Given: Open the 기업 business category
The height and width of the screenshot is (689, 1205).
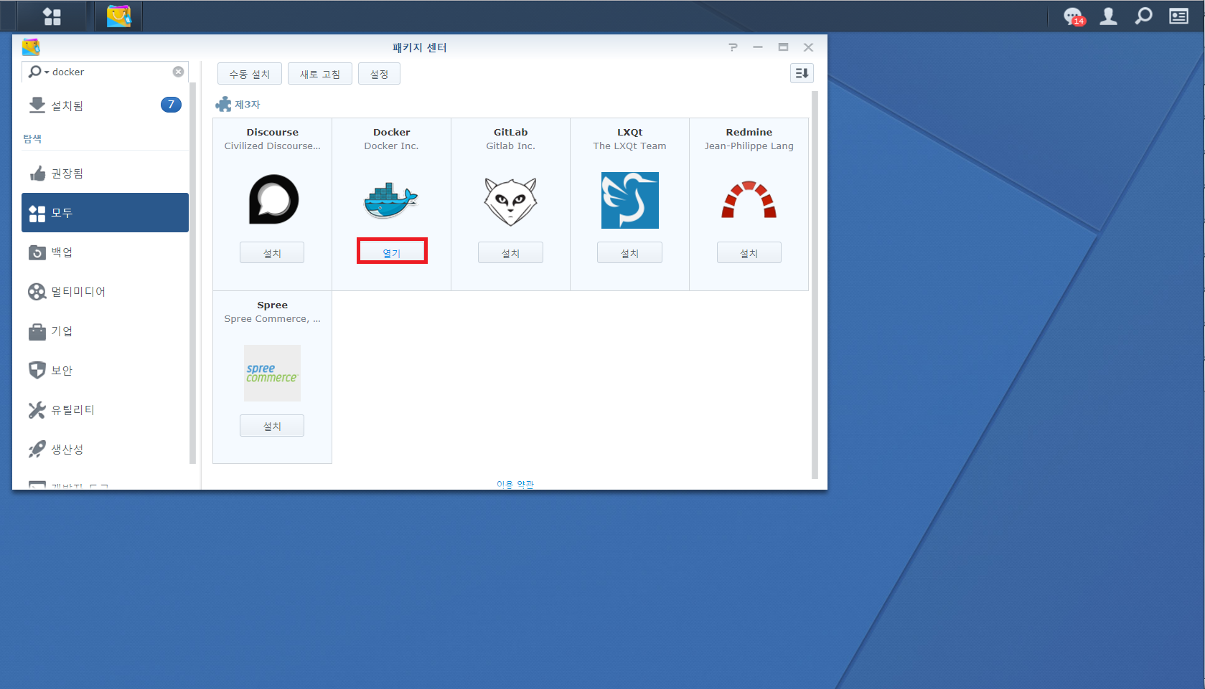Looking at the screenshot, I should point(105,331).
